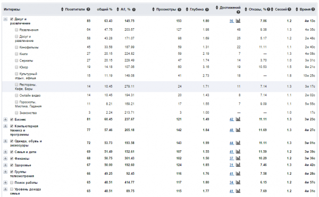Check the Онлайн видео checkbox
The width and height of the screenshot is (319, 197).
(16, 95)
